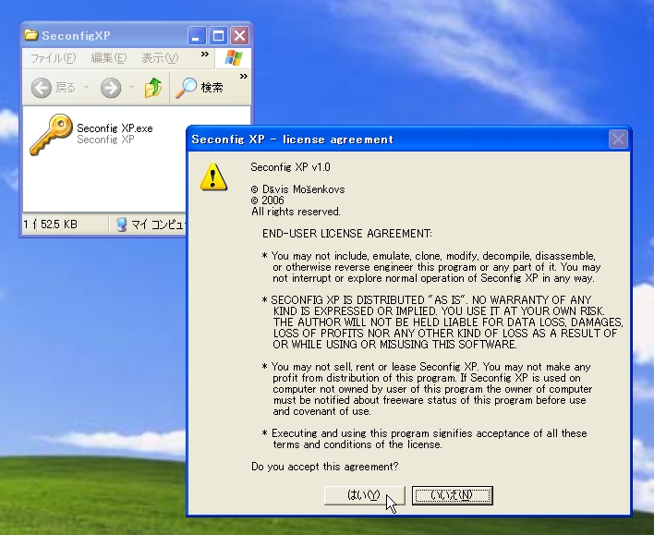Viewport: 654px width, 535px height.
Task: Click the 'Seconfig XP v1.0' text line
Action: (x=290, y=167)
